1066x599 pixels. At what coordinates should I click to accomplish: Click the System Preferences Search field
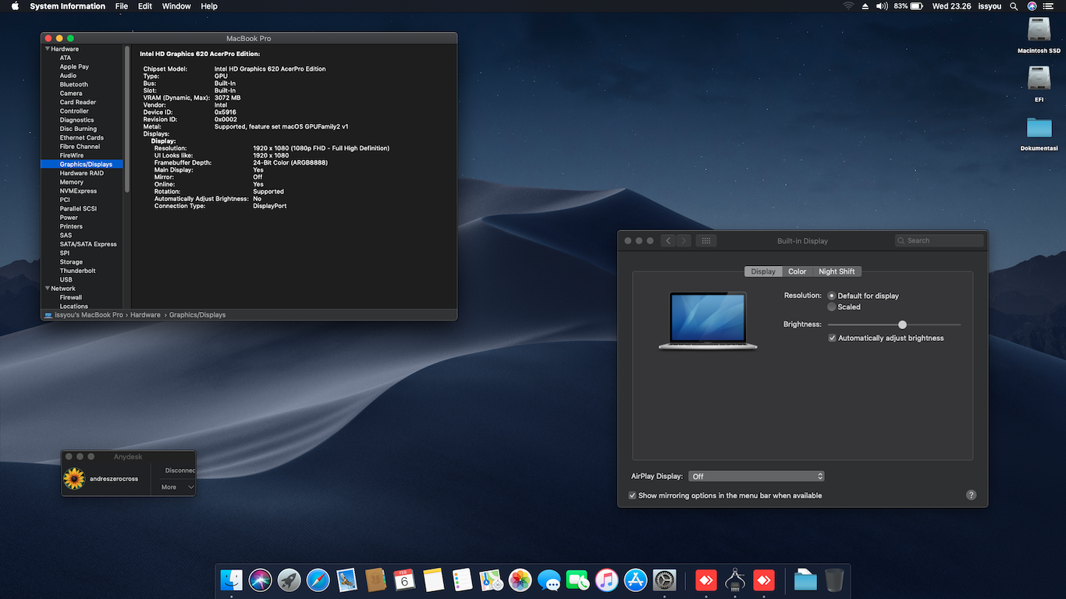pos(940,241)
